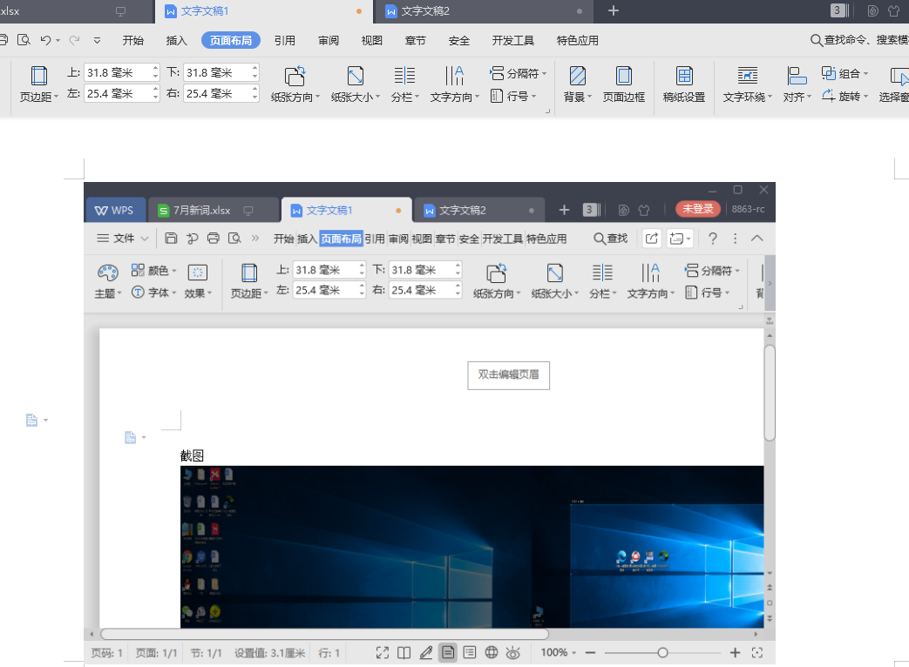909x667 pixels.
Task: Click the undo arrow in the top quick toolbar
Action: tap(46, 40)
